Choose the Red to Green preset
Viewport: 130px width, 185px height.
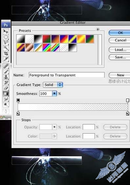pyautogui.click(x=47, y=39)
